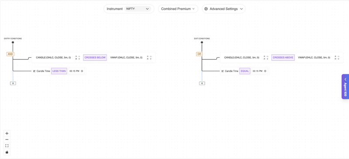
Task: Select the entry CANDLE (OHLC, CLOSE, 5m, 0) operand
Action: click(53, 58)
